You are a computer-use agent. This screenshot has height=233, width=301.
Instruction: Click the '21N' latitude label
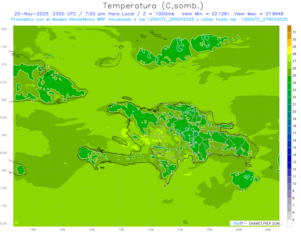4,64
